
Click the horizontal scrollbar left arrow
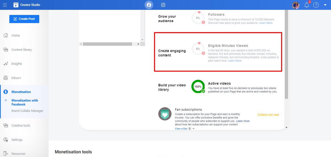(x=81, y=44)
